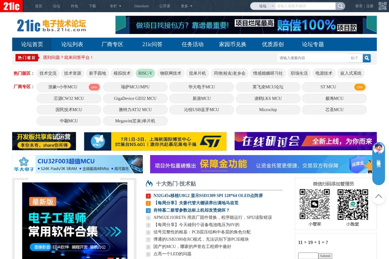This screenshot has height=259, width=389.
Task: Open the 帖子 search type selector
Action: (355, 58)
